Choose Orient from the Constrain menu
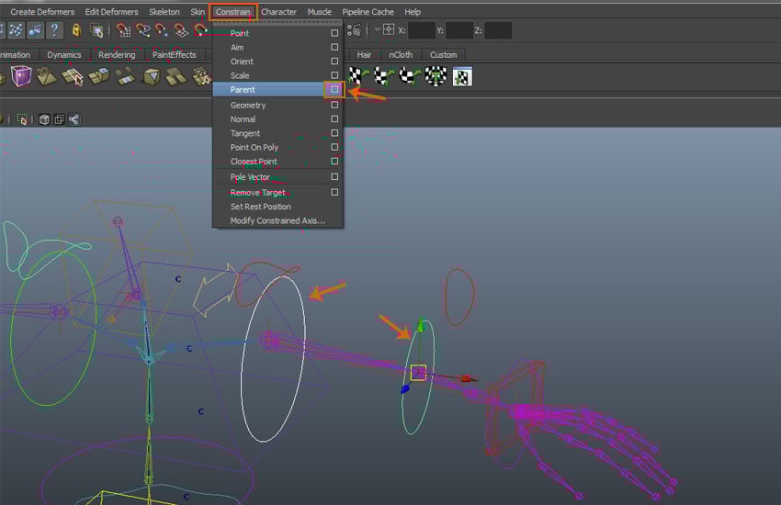 pos(242,62)
